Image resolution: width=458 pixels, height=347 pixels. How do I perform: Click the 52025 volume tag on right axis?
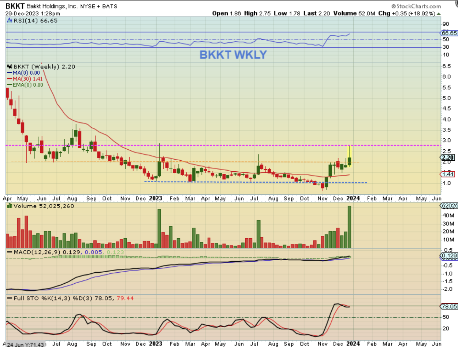(x=449, y=206)
